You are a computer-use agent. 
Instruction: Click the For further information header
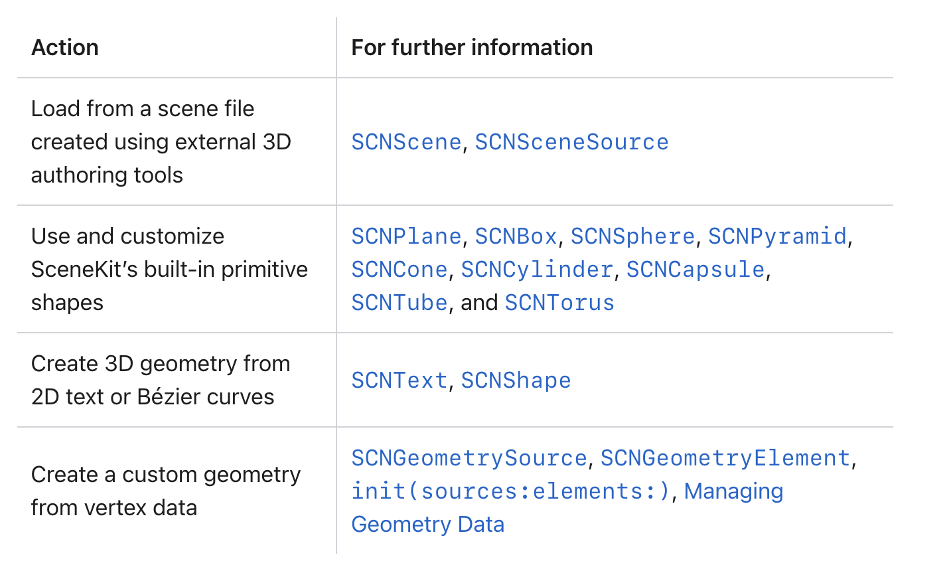(x=472, y=48)
